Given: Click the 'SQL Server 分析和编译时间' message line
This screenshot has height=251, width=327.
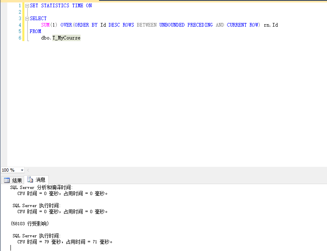Looking at the screenshot, I should coord(41,188).
